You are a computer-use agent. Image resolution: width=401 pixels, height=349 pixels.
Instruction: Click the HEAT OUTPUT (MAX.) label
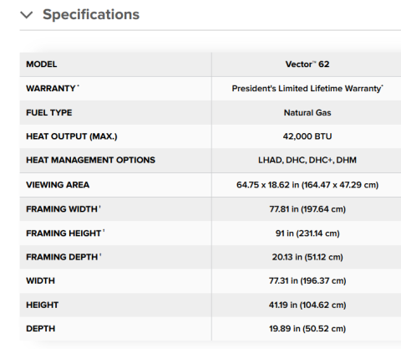coord(72,136)
